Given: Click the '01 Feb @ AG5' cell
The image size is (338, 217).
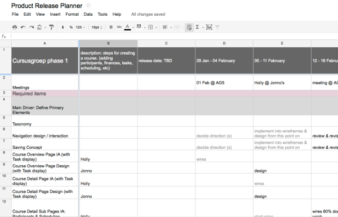Looking at the screenshot, I should (x=224, y=83).
